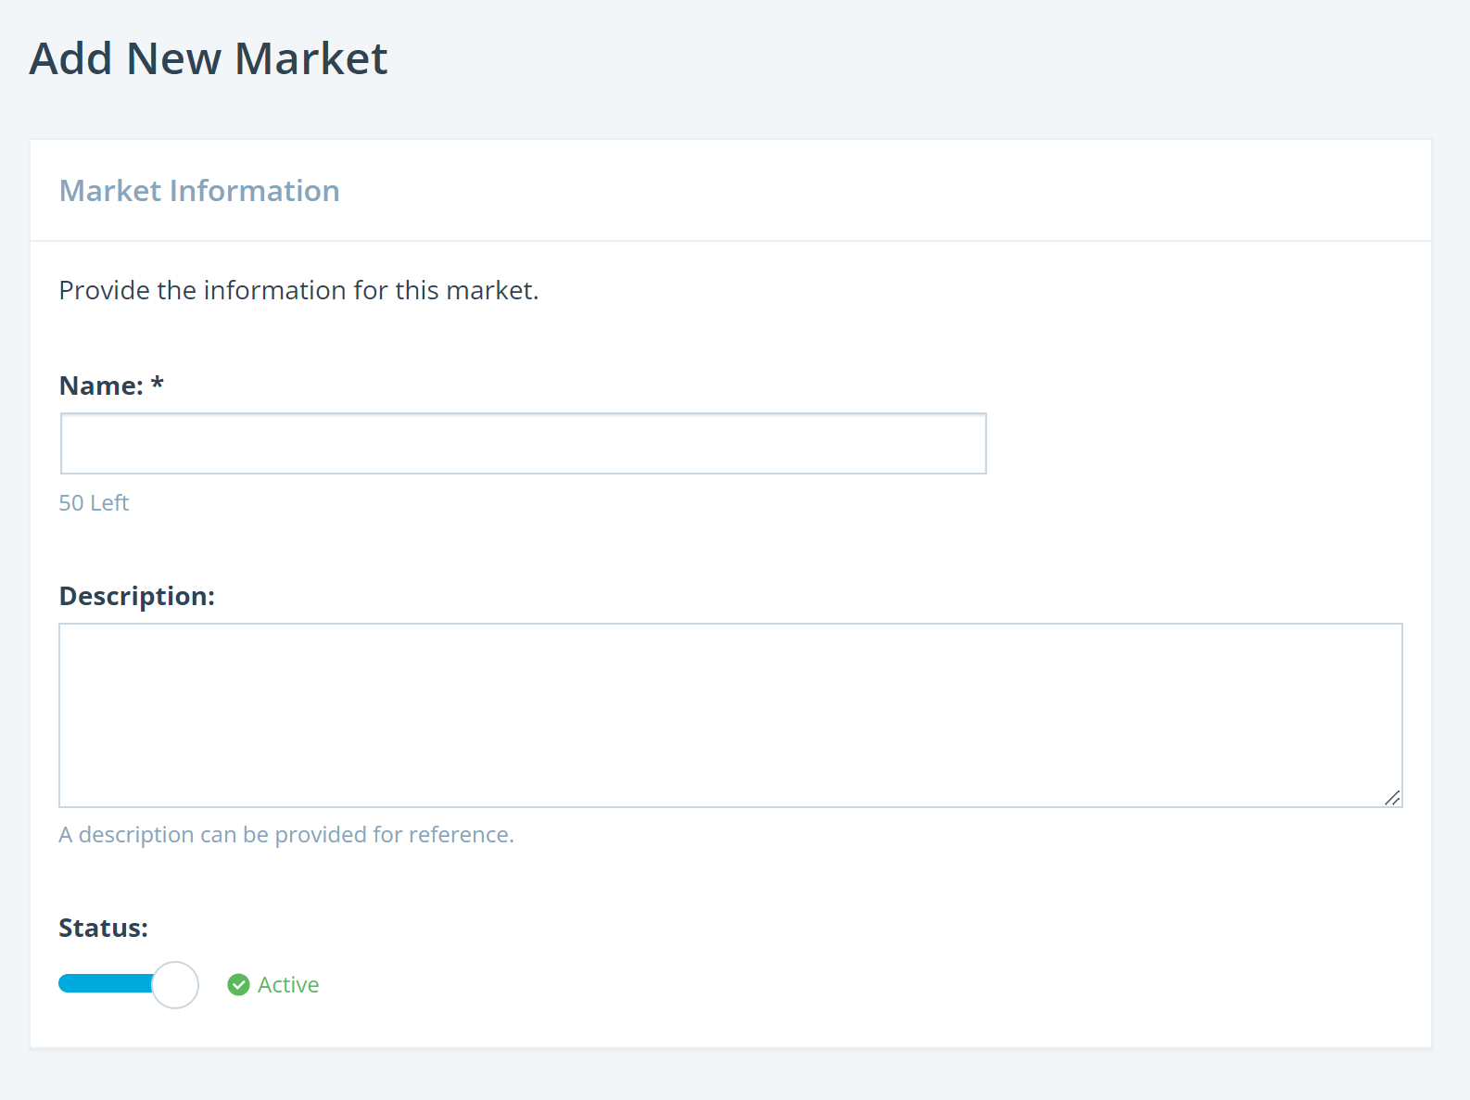Screen dimensions: 1470x1100
Task: Click the Description box resize handle
Action: (1392, 798)
